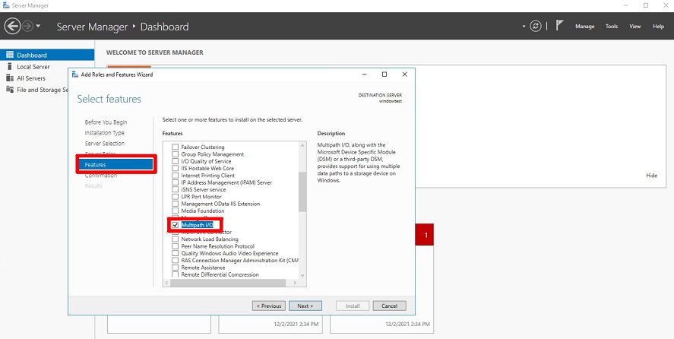This screenshot has height=339, width=674.
Task: Check the Network Load Balancing feature
Action: 176,239
